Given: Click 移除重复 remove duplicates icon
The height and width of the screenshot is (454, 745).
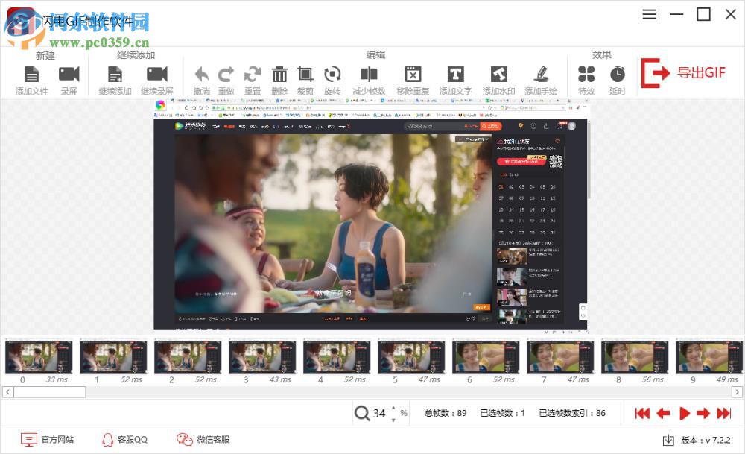Looking at the screenshot, I should click(413, 75).
